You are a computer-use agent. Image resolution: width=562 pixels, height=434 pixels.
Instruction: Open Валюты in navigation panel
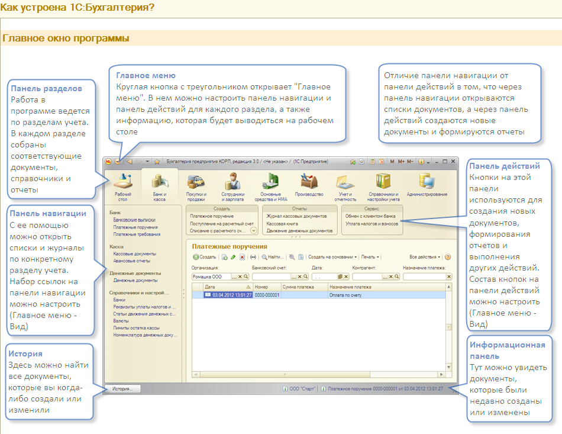click(121, 321)
